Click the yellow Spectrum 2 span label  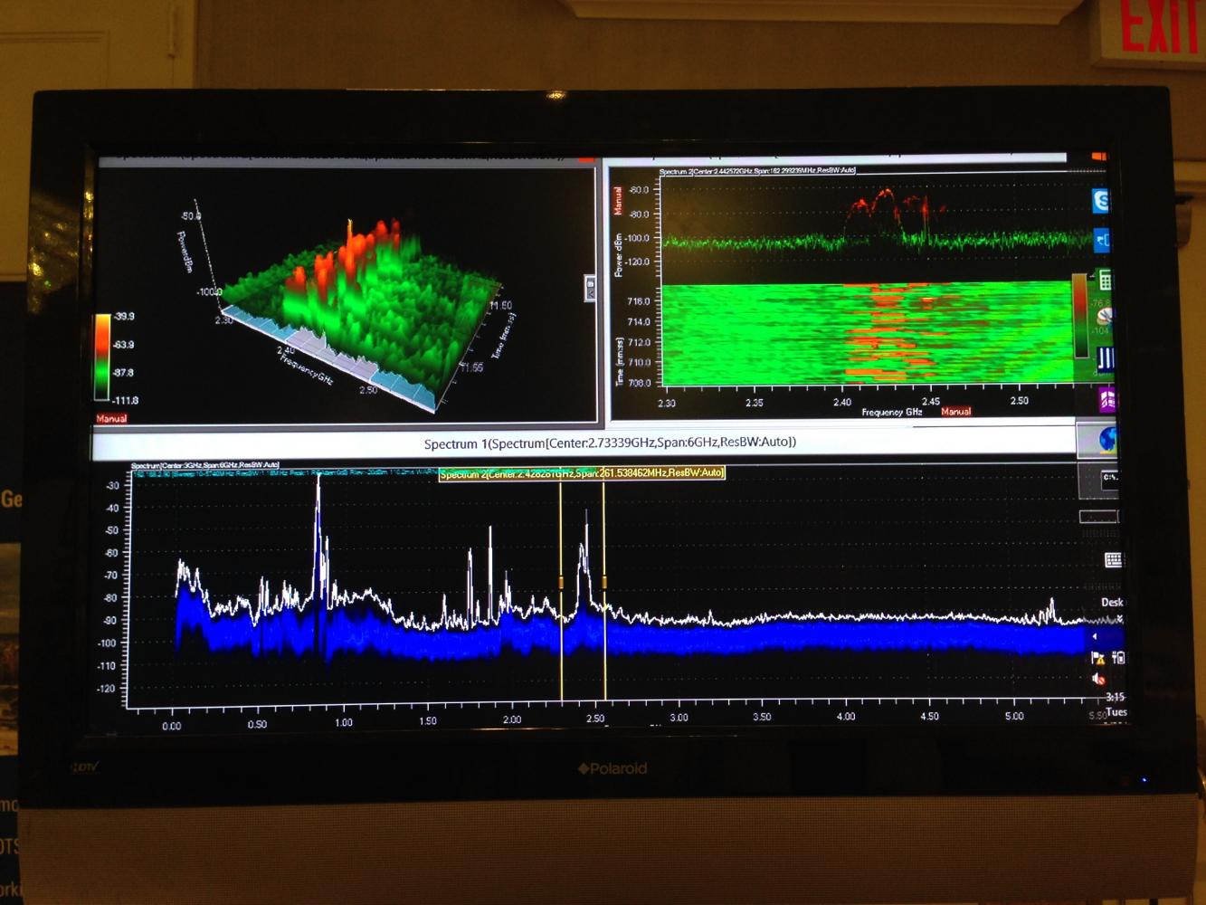coord(582,473)
